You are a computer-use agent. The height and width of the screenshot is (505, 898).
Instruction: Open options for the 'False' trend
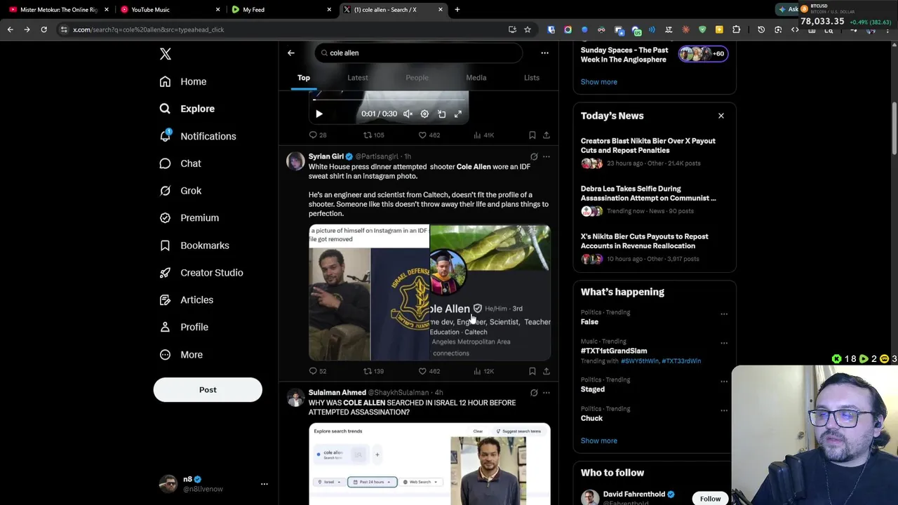coord(724,314)
